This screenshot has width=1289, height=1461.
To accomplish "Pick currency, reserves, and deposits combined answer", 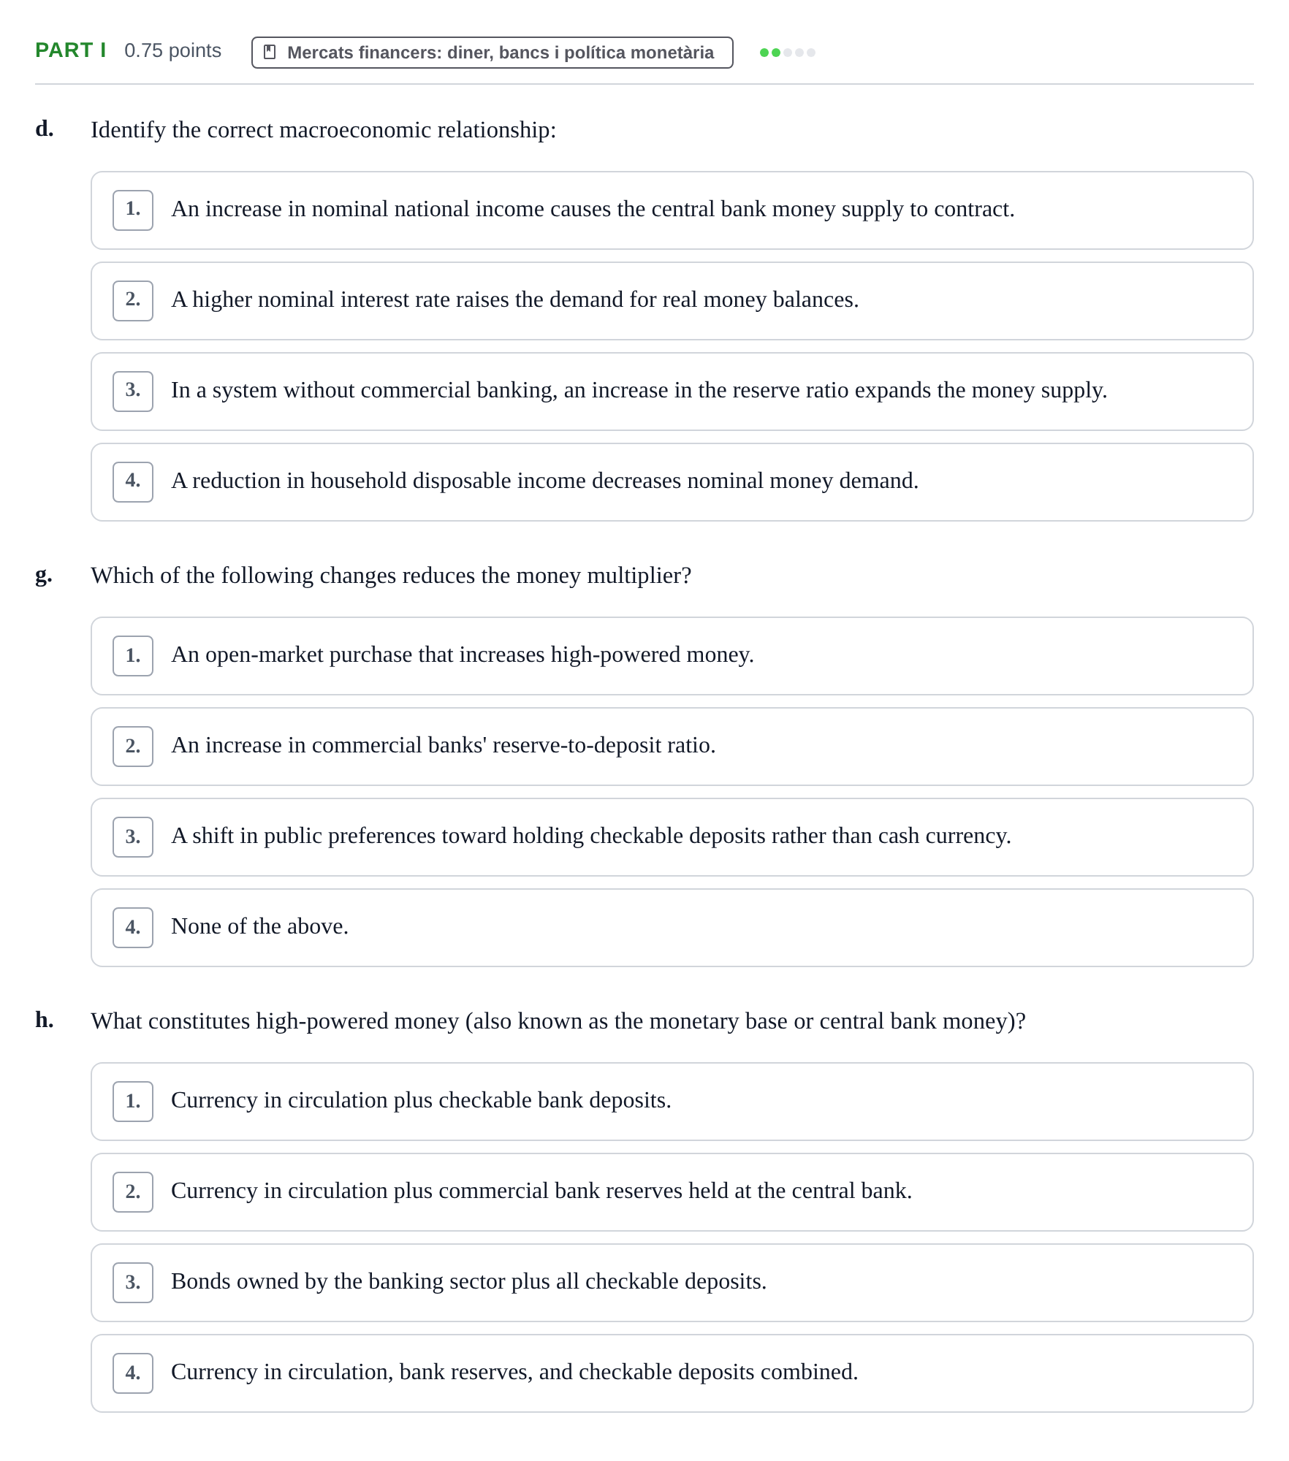I will (x=672, y=1373).
